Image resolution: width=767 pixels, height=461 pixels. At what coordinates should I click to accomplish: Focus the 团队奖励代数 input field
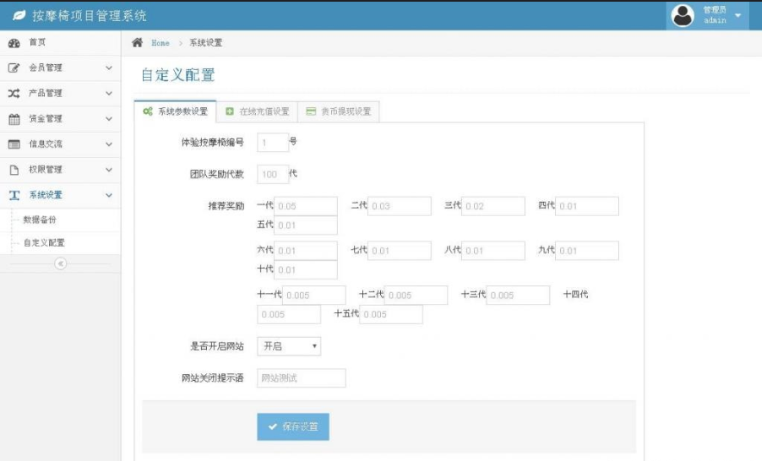[x=273, y=174]
